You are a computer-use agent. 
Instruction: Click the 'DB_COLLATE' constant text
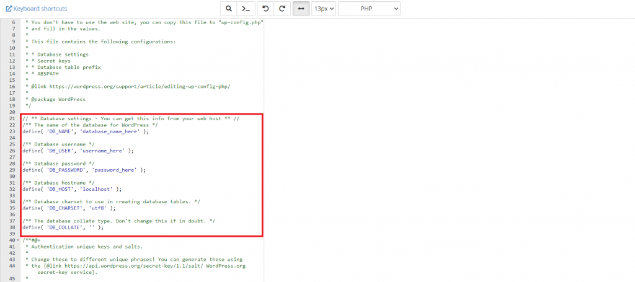pyautogui.click(x=66, y=227)
